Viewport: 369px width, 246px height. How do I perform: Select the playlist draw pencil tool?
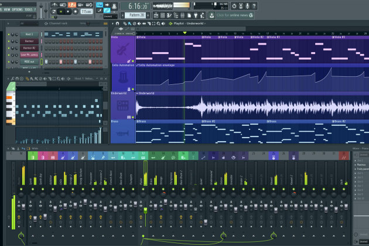(125, 23)
